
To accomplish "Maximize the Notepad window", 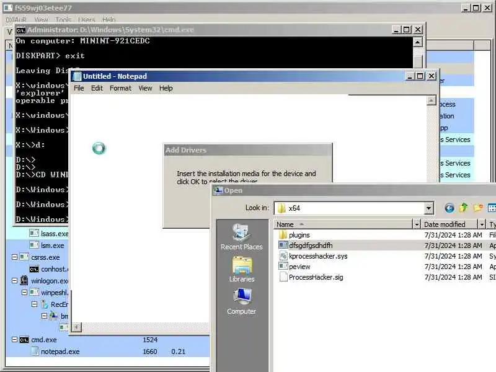I will (x=420, y=76).
